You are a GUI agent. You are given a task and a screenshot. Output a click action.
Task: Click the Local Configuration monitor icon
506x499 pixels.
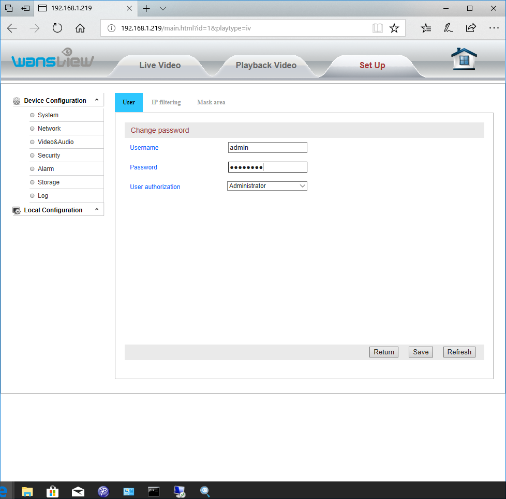[x=17, y=210]
